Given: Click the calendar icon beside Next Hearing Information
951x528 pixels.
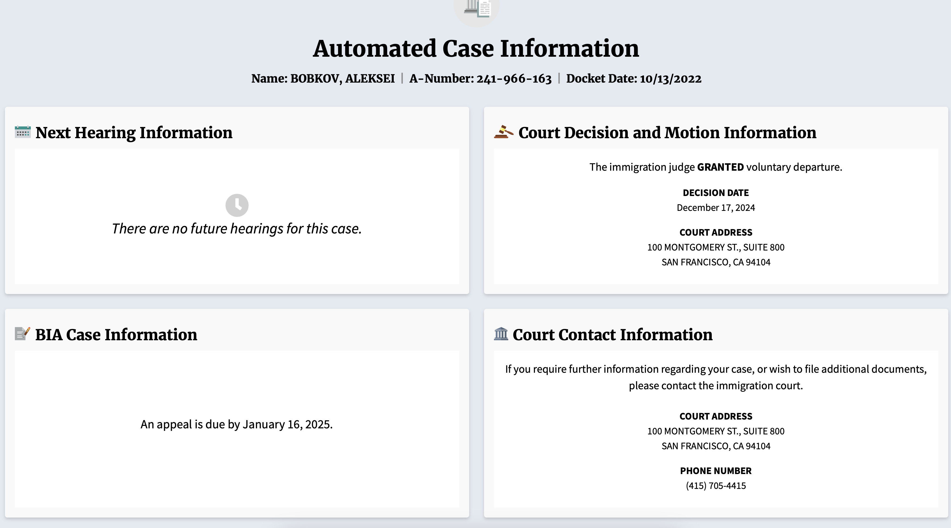Looking at the screenshot, I should [23, 132].
